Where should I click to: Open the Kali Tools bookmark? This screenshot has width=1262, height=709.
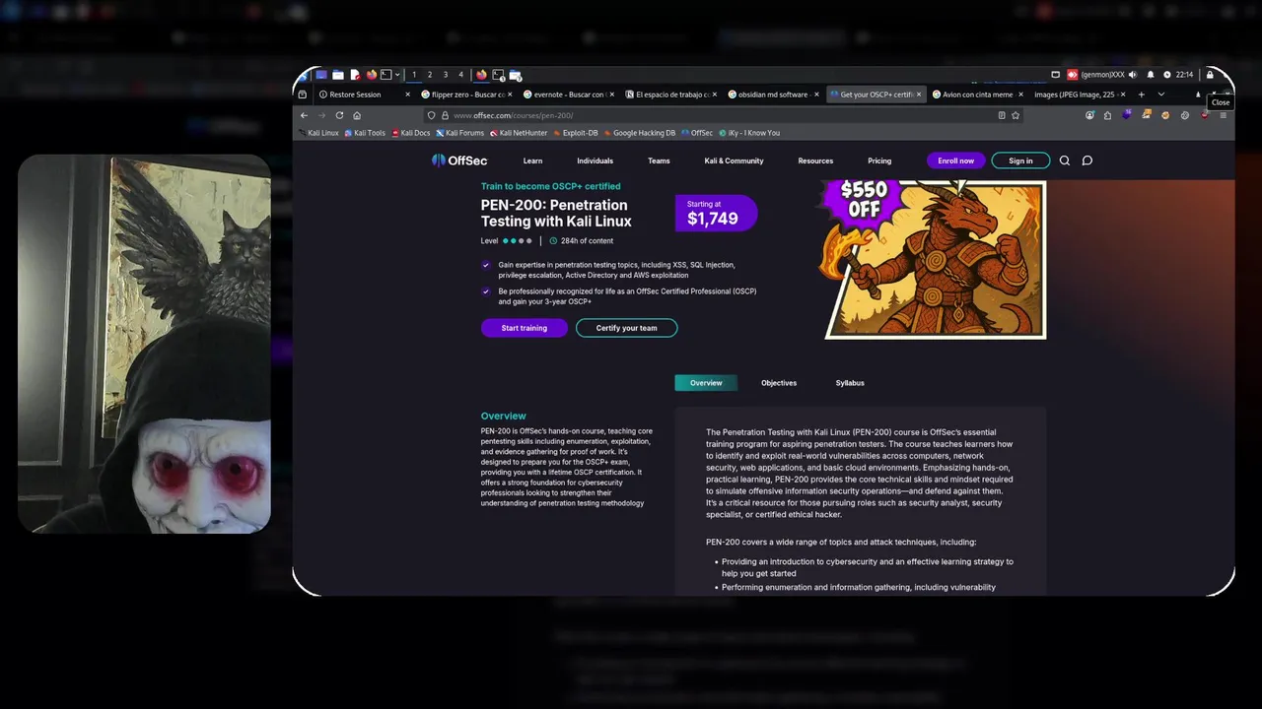pos(365,133)
